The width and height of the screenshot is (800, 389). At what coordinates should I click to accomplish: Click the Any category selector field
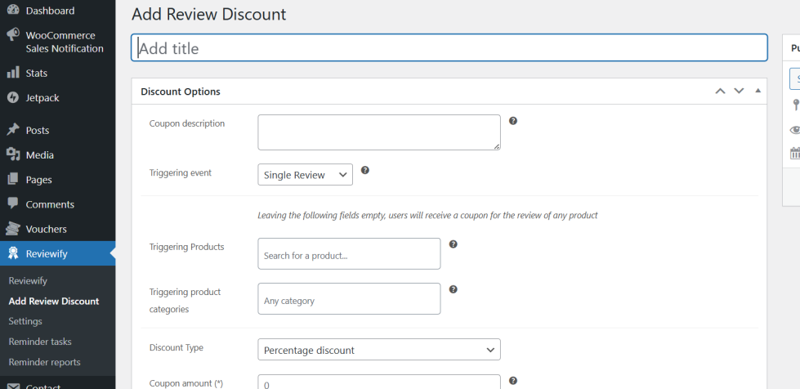[x=349, y=298]
